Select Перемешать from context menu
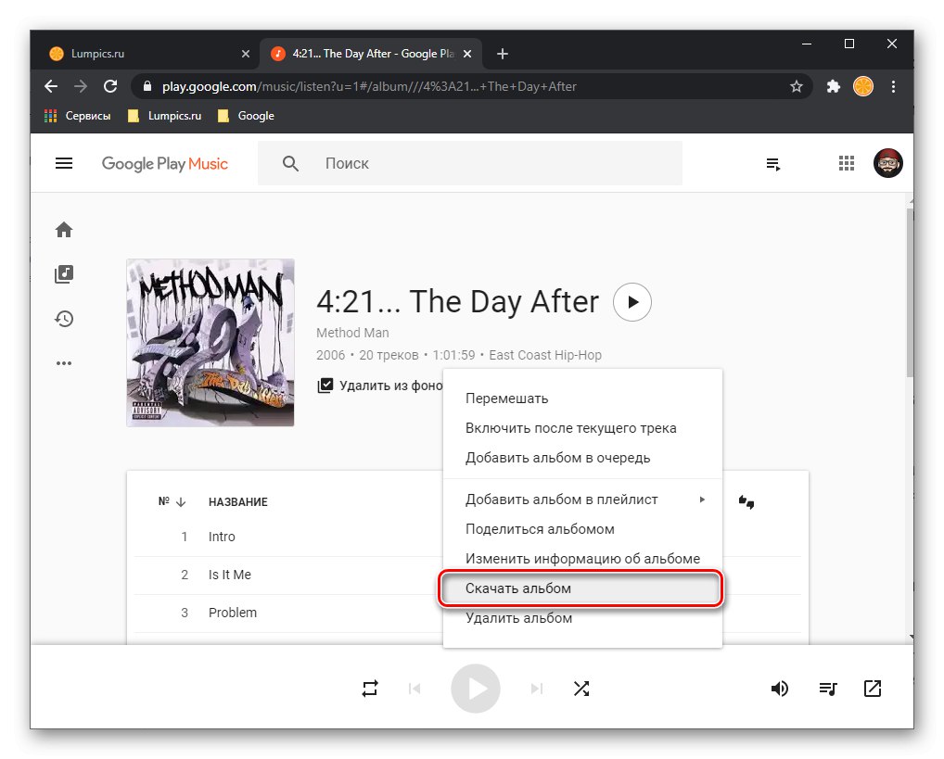Viewport: 944px width, 759px height. (582, 398)
